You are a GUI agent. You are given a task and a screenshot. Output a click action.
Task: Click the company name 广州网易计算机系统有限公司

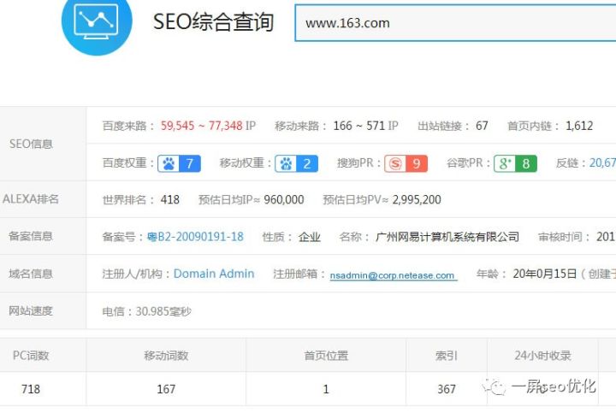click(x=447, y=237)
